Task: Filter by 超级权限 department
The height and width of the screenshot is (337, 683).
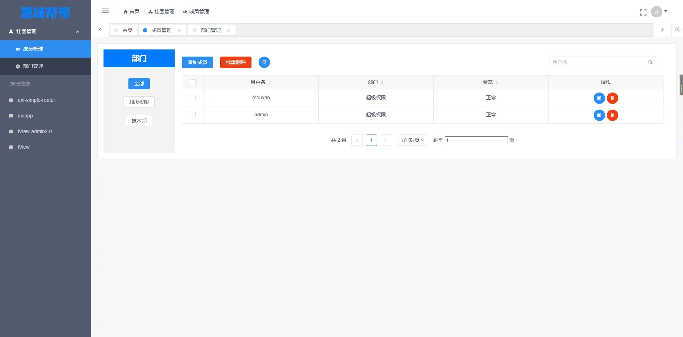Action: 139,102
